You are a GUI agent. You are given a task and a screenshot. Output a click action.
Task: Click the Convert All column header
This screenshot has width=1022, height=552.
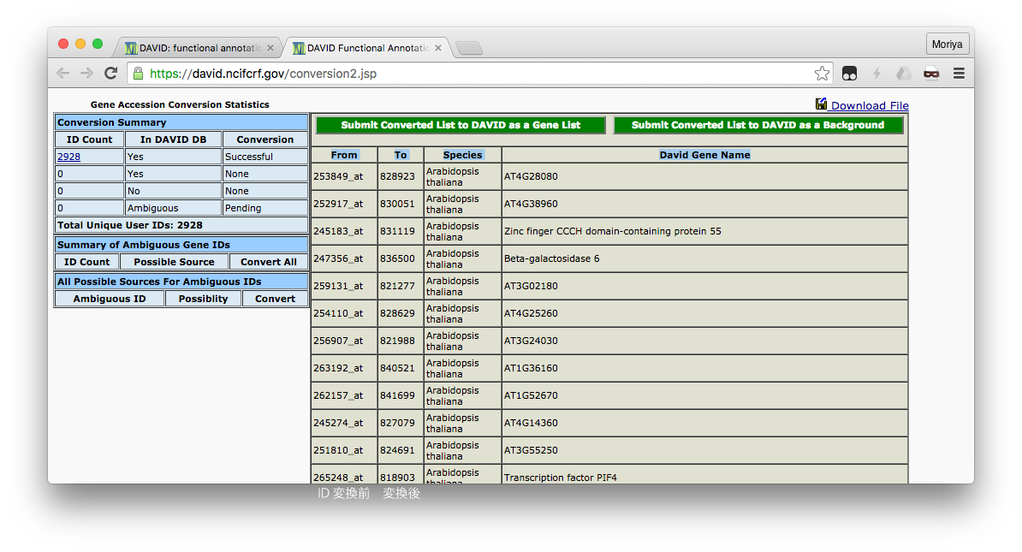click(x=269, y=262)
